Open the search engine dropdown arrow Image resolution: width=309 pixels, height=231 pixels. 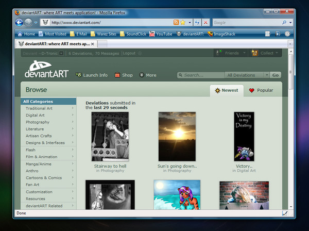pyautogui.click(x=290, y=23)
